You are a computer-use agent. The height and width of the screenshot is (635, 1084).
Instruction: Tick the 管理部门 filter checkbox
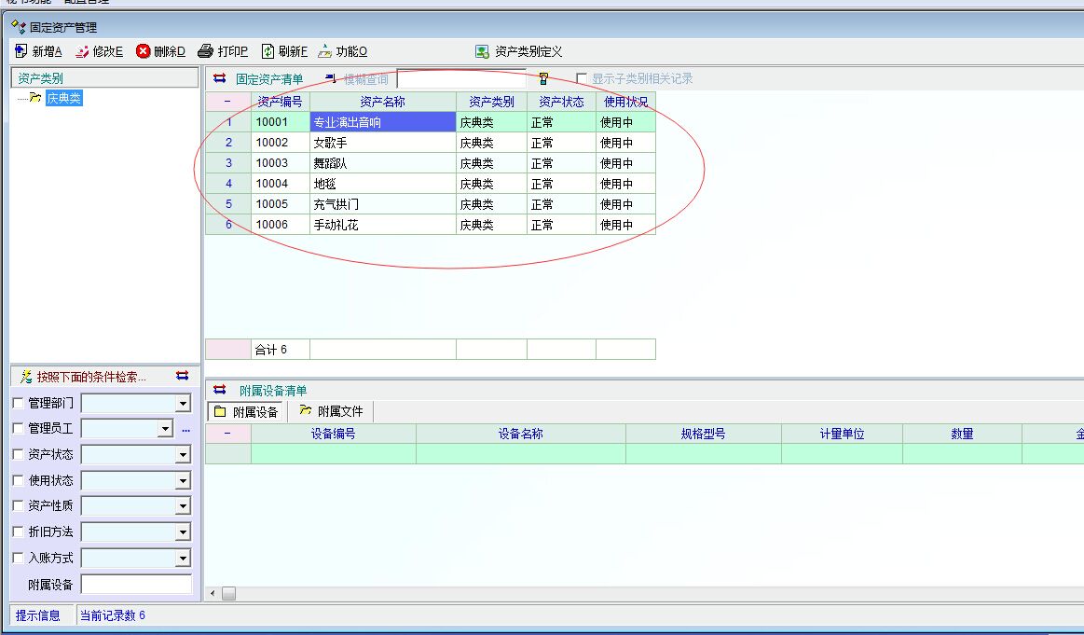tap(19, 404)
